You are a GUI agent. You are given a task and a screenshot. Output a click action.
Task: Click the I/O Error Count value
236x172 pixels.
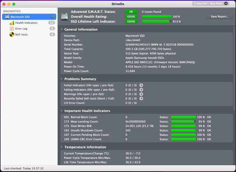coord(131,103)
